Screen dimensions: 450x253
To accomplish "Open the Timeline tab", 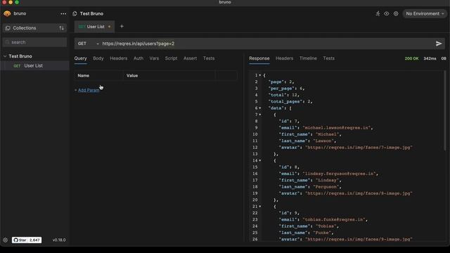I will (x=308, y=58).
